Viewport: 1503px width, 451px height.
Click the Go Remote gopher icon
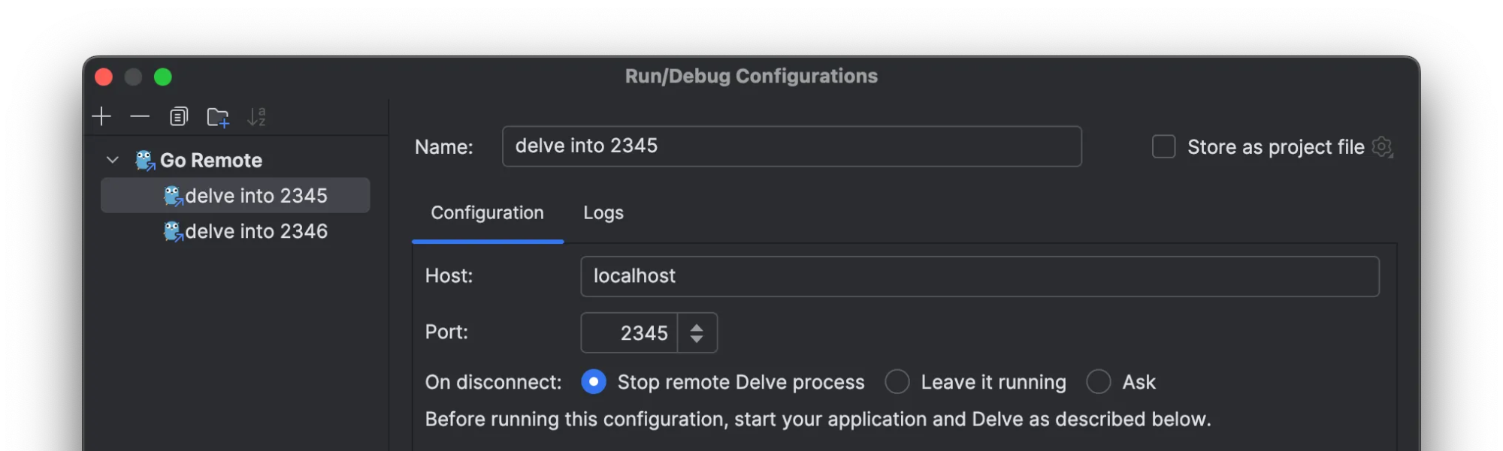[x=145, y=161]
